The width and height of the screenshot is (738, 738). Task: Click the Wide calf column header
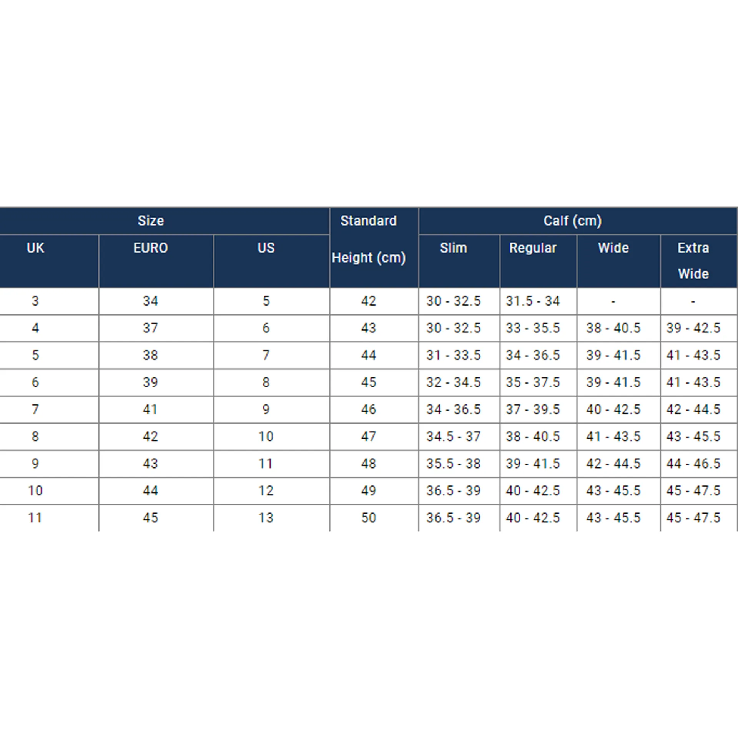tap(613, 248)
